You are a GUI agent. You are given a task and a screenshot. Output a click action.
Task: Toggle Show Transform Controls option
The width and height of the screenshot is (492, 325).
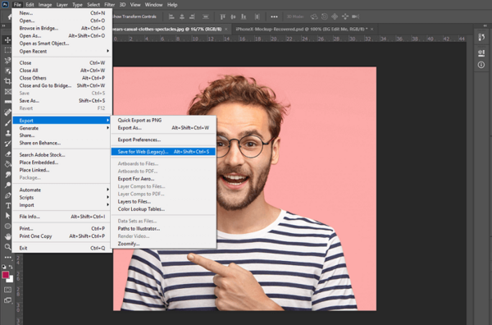pyautogui.click(x=134, y=16)
